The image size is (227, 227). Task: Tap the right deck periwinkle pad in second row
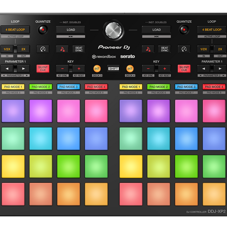click(x=214, y=139)
